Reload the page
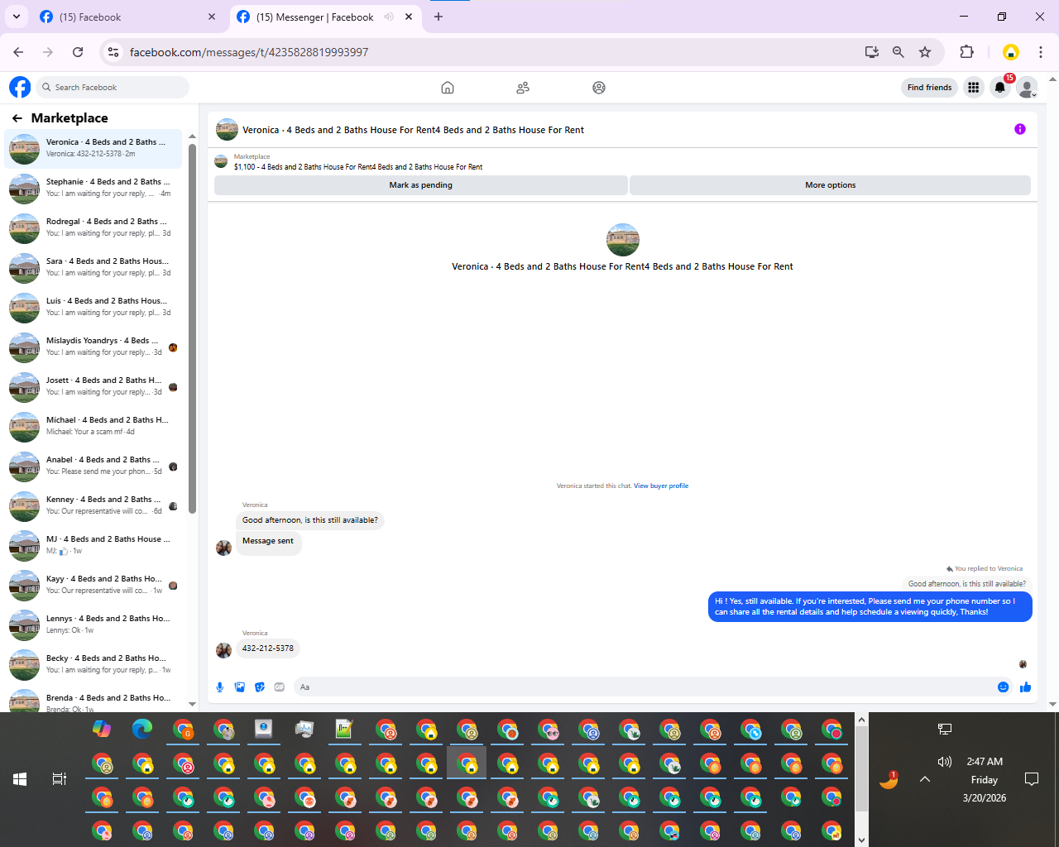1059x847 pixels. [x=78, y=52]
